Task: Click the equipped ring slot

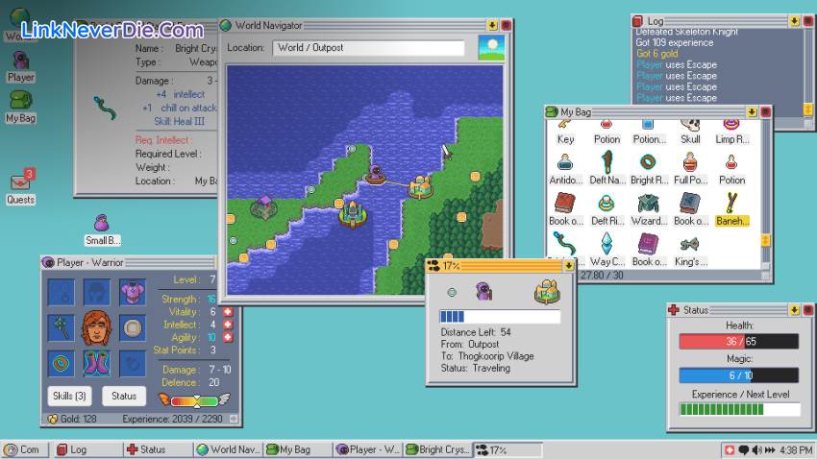Action: point(61,363)
